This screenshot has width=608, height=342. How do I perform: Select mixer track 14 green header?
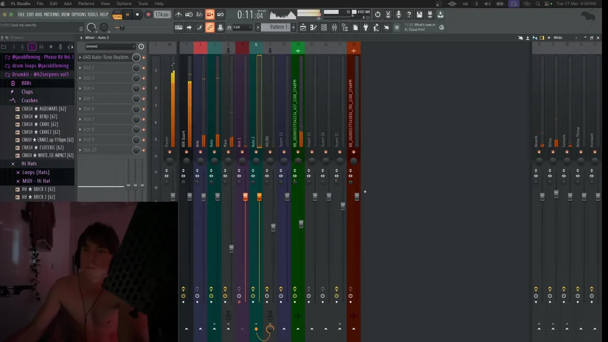tap(298, 47)
